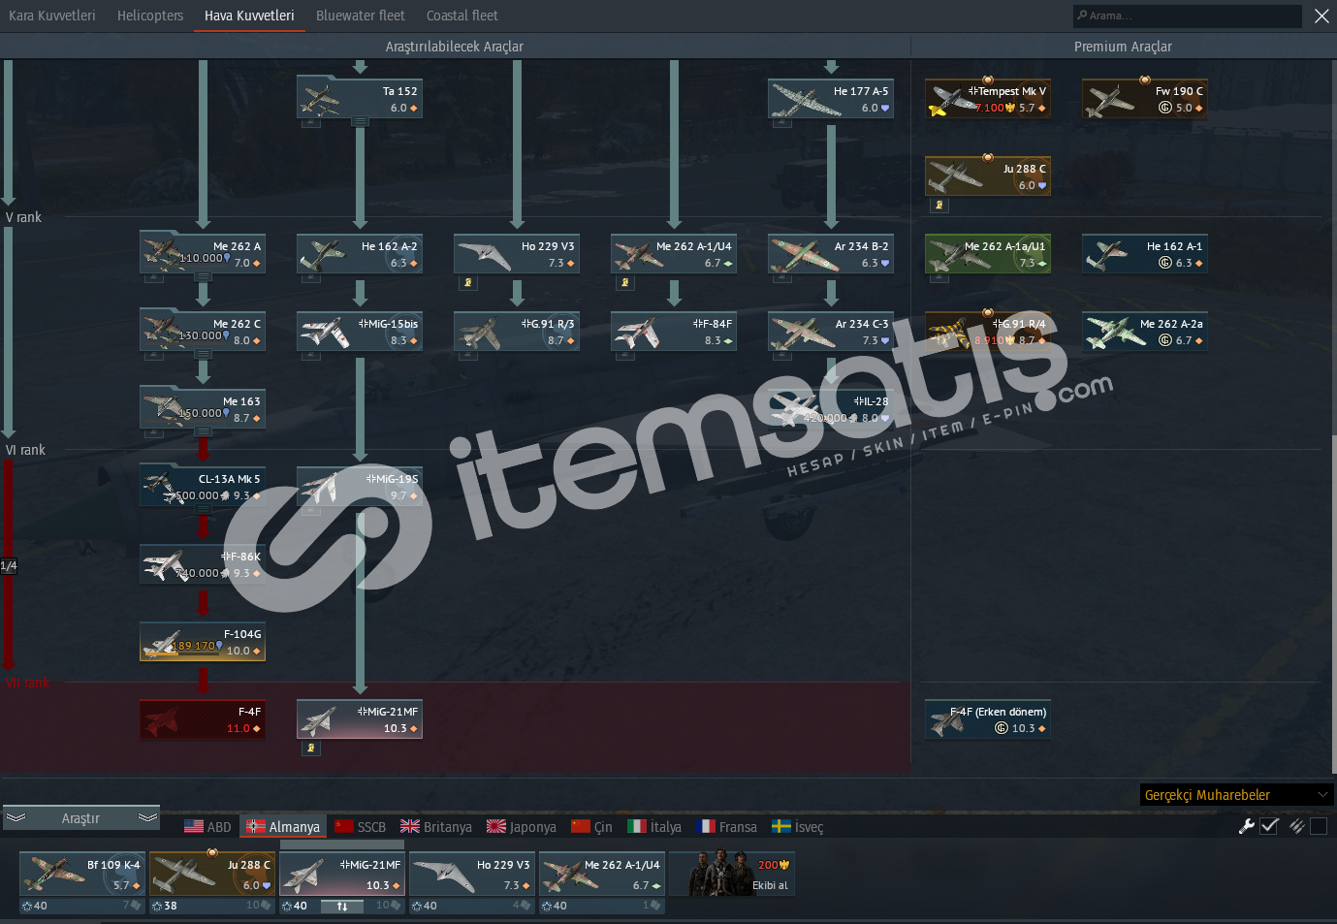Open the Coastal fleet tab
The width and height of the screenshot is (1337, 924).
coord(462,16)
